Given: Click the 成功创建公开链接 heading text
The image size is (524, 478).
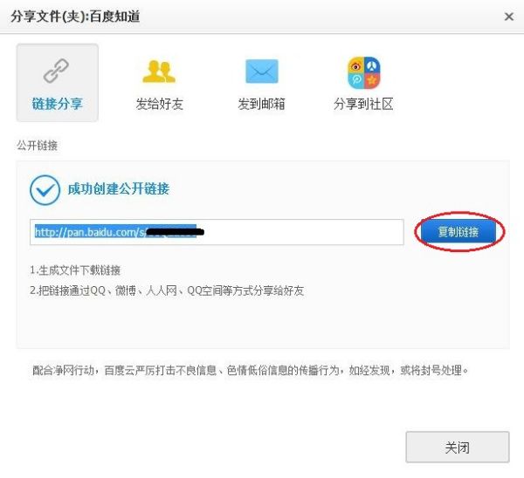Looking at the screenshot, I should (119, 189).
